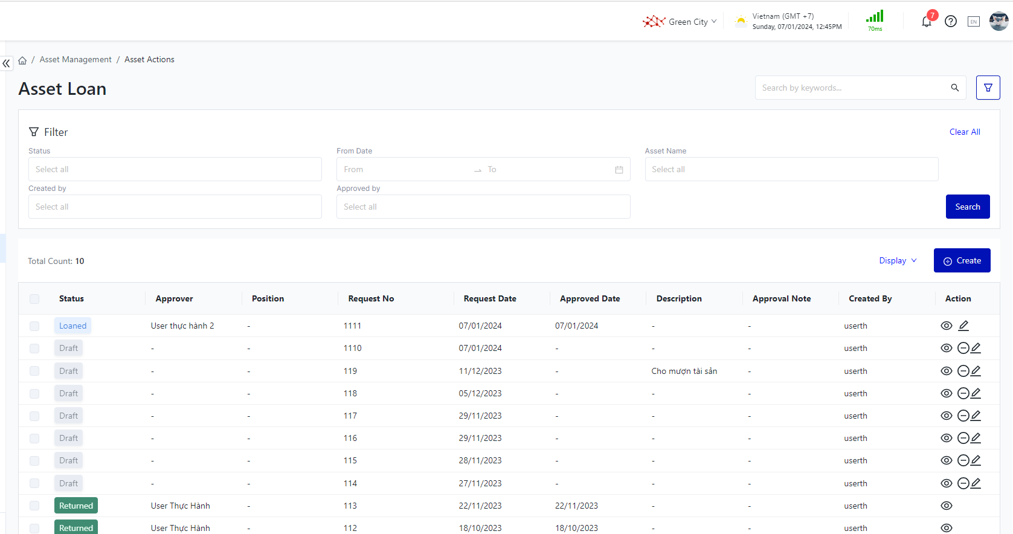Sort by Request Date column header
Screen dimensions: 1013x534
(x=489, y=298)
